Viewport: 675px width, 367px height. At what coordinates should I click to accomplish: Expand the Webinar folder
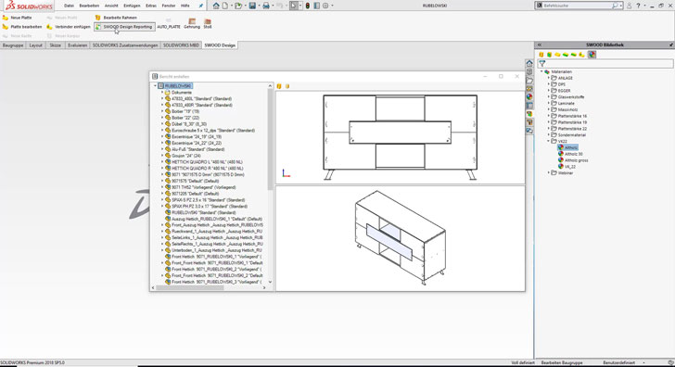[549, 172]
